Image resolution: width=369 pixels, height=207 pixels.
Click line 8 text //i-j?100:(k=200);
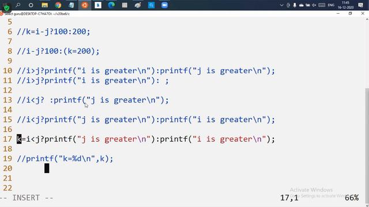click(x=58, y=51)
